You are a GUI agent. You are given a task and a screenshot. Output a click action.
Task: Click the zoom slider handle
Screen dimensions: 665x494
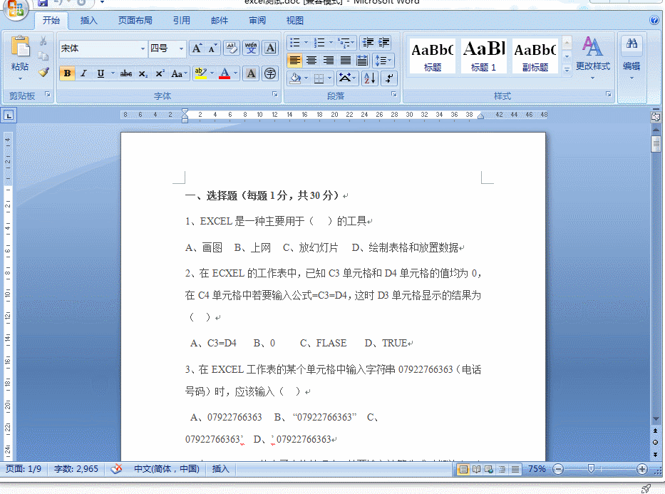tap(591, 468)
